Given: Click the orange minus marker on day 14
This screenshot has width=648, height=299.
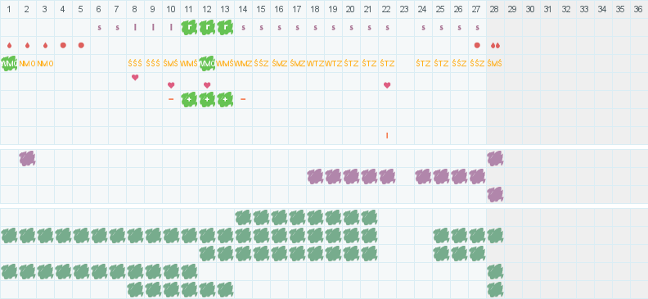Looking at the screenshot, I should (x=243, y=99).
